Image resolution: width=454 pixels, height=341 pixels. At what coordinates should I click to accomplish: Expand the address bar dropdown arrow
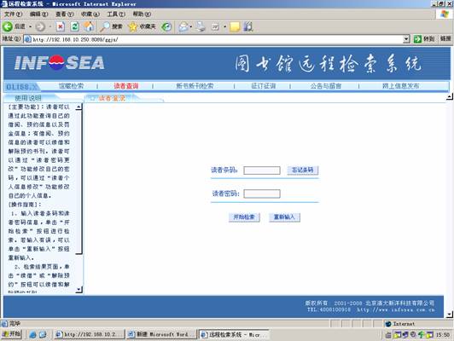coord(406,38)
